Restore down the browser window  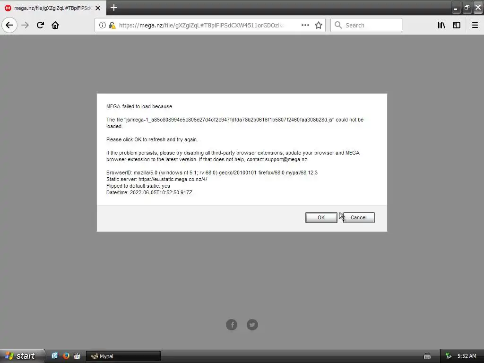pyautogui.click(x=467, y=8)
